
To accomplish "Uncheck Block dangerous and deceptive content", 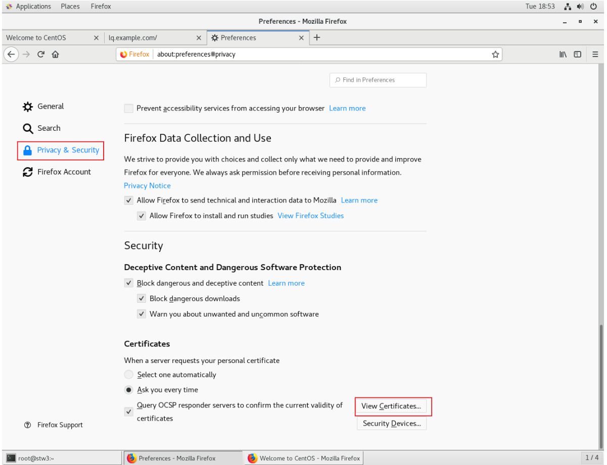I will 129,283.
